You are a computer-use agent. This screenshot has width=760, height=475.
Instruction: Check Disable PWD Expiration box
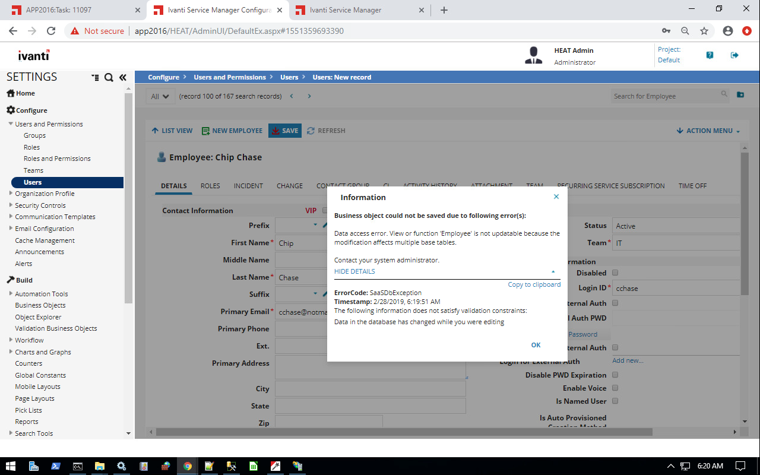click(x=615, y=375)
